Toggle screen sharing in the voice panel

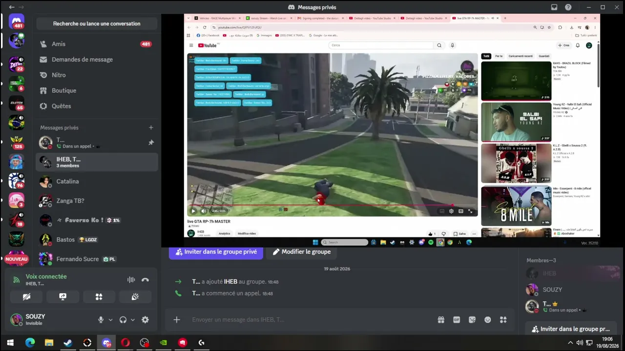click(x=62, y=296)
